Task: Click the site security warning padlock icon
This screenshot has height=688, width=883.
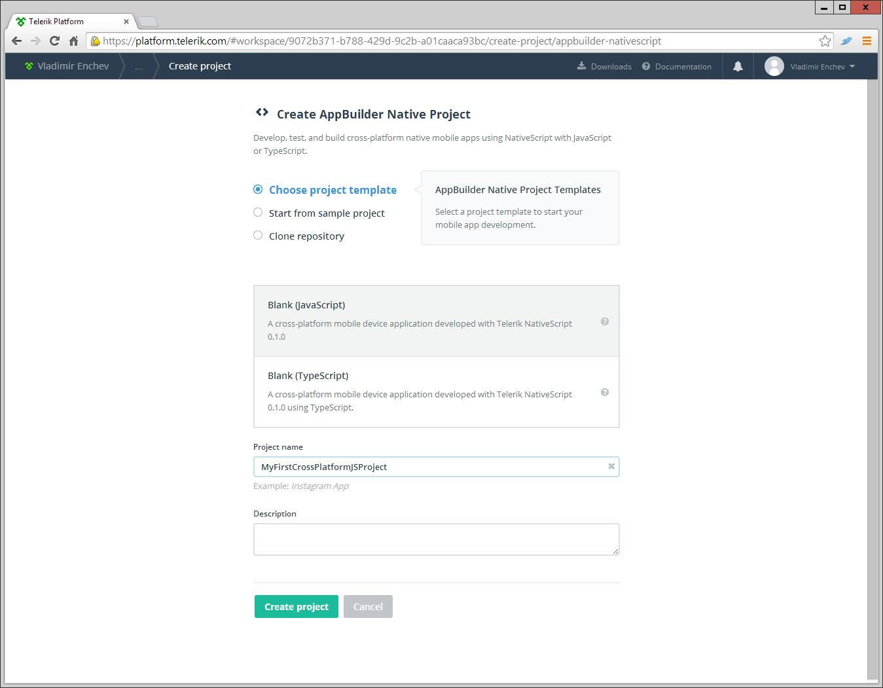Action: click(x=95, y=41)
